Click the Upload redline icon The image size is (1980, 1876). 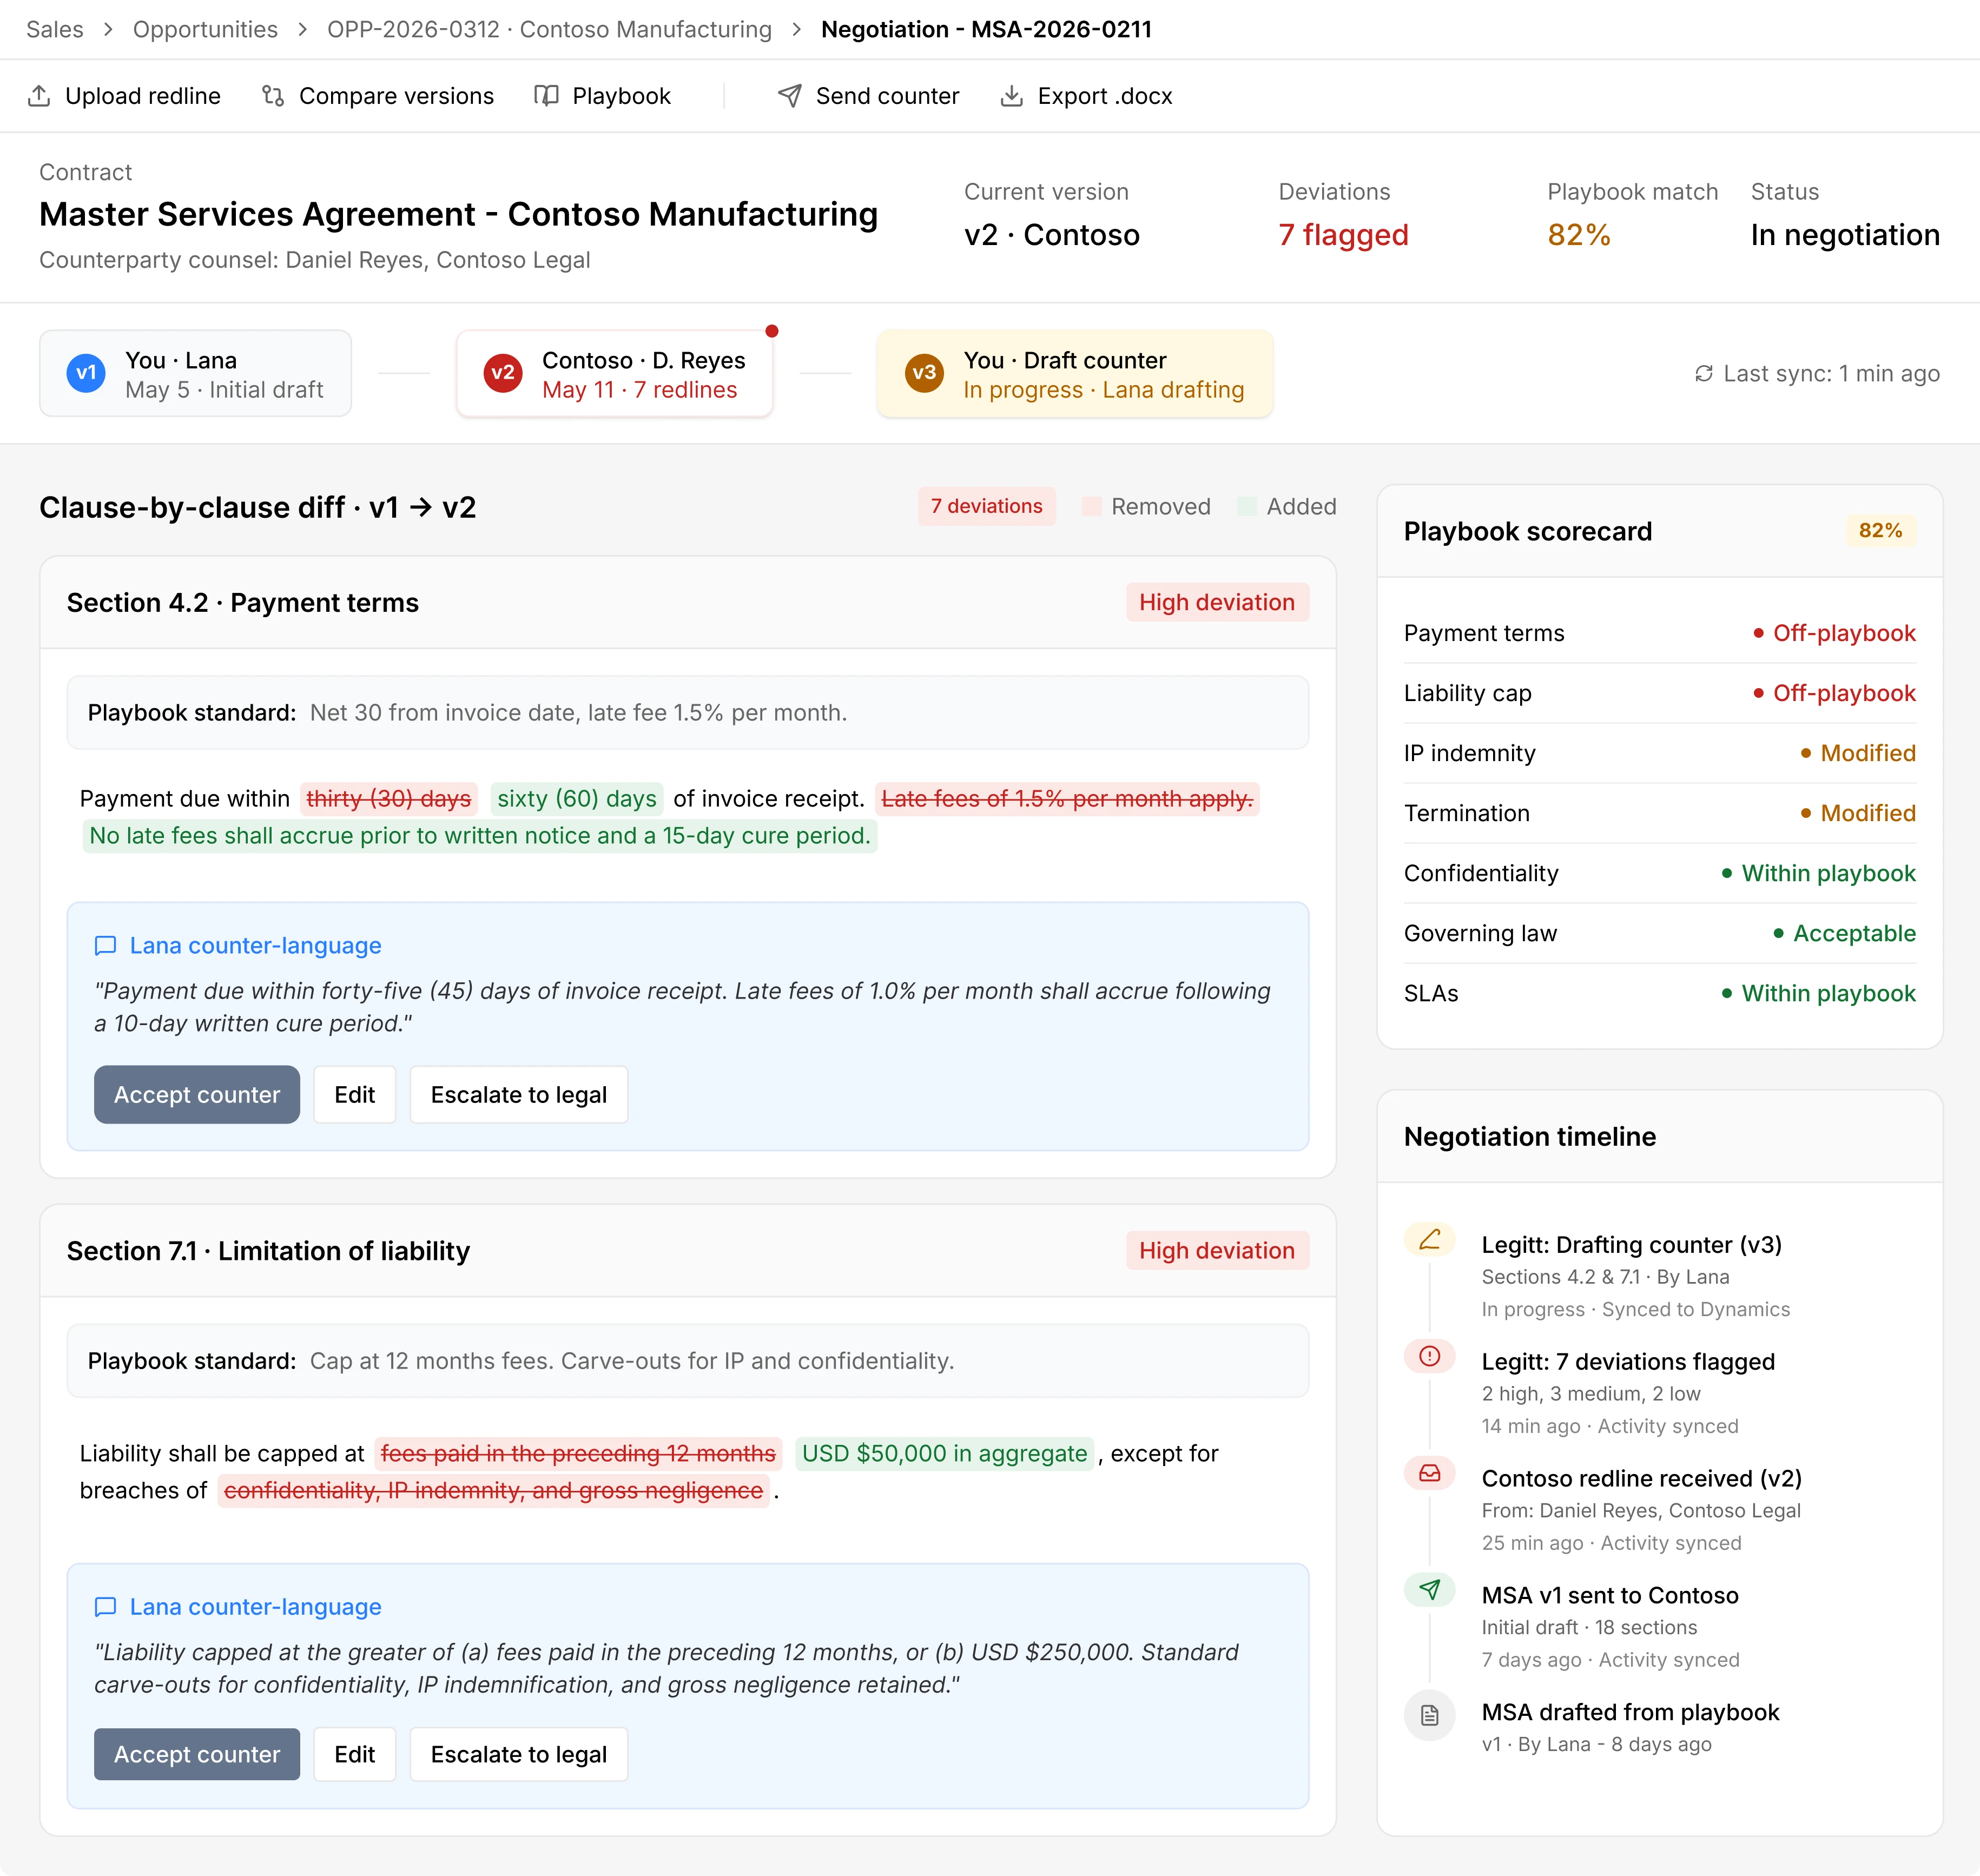[39, 96]
